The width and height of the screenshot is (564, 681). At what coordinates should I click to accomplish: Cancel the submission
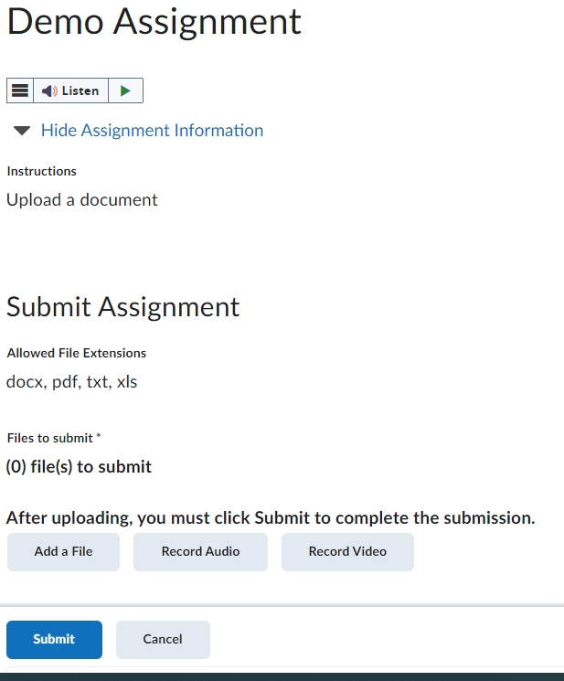(163, 640)
